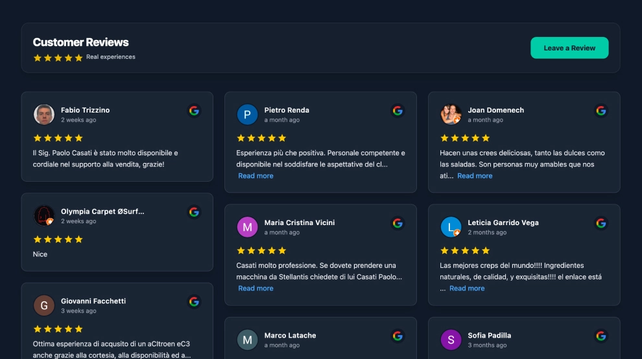
Task: Click the Olympia Carpet ØSurf... reviewer name
Action: click(102, 212)
